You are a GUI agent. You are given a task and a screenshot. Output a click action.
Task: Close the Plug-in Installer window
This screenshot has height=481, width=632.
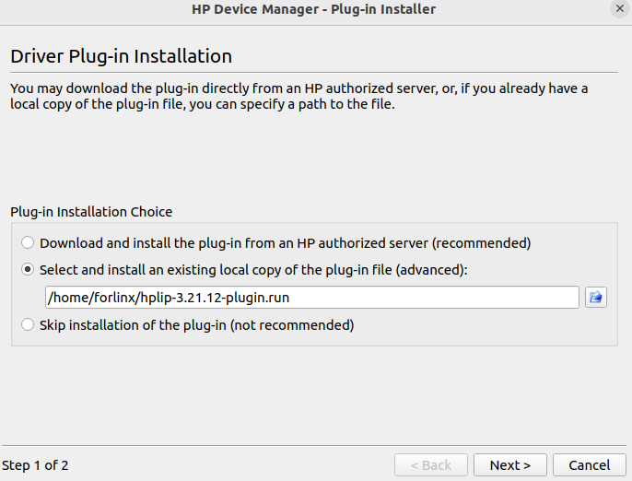[x=619, y=9]
